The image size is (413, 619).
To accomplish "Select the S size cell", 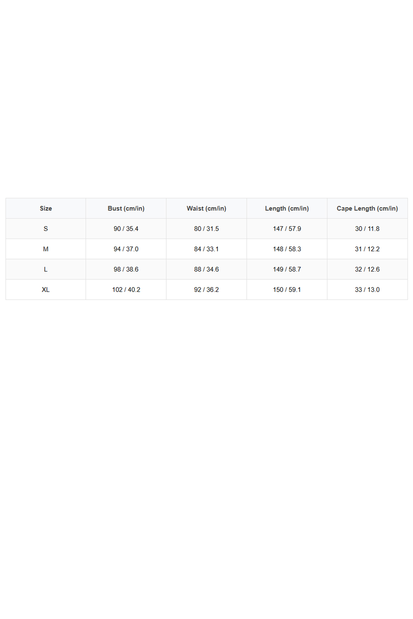I will 46,229.
